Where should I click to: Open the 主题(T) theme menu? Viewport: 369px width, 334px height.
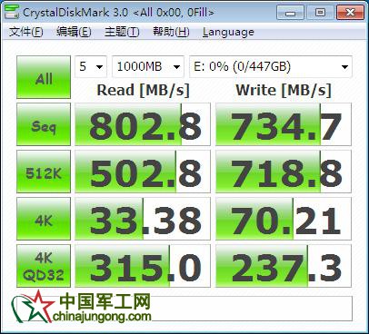pyautogui.click(x=122, y=32)
